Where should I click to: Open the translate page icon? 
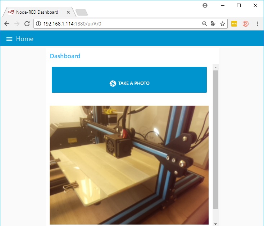click(214, 24)
